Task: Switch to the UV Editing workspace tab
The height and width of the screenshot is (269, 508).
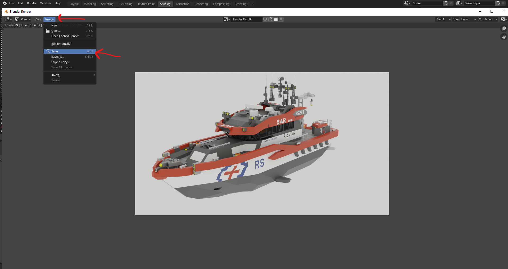Action: click(125, 4)
